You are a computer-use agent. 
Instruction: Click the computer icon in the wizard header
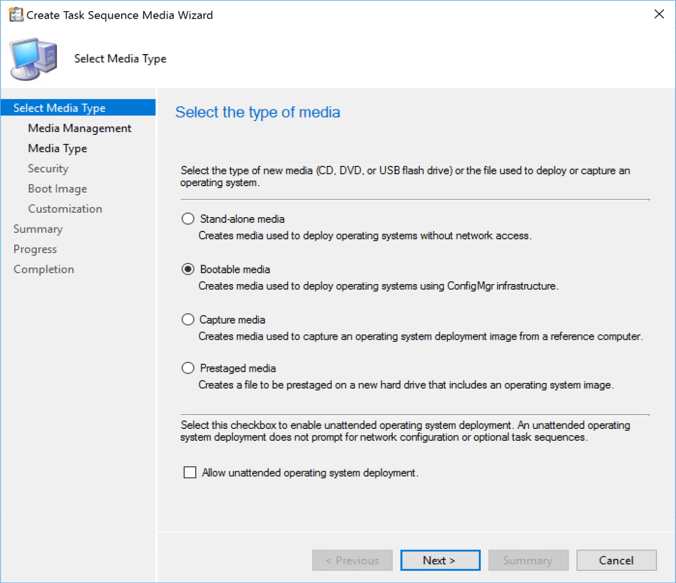(x=33, y=58)
